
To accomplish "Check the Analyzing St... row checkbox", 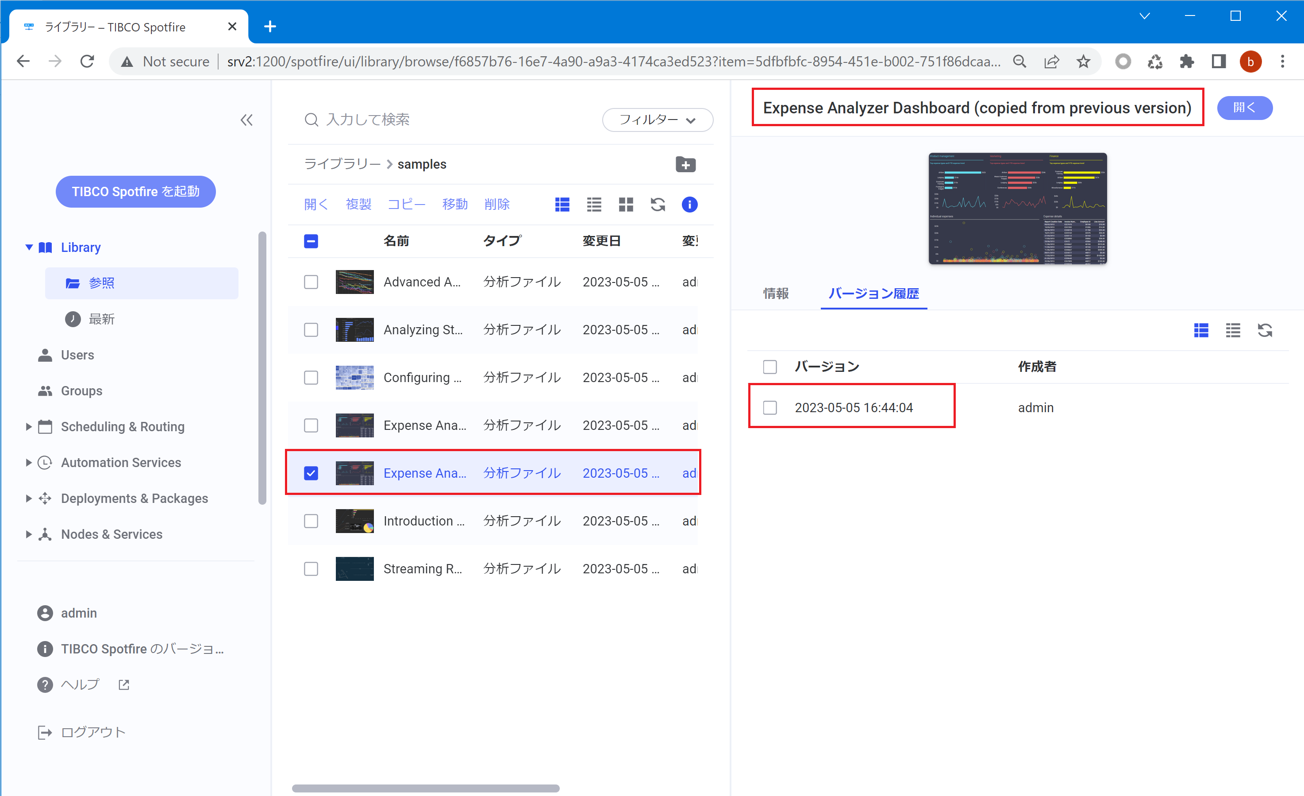I will pos(311,330).
